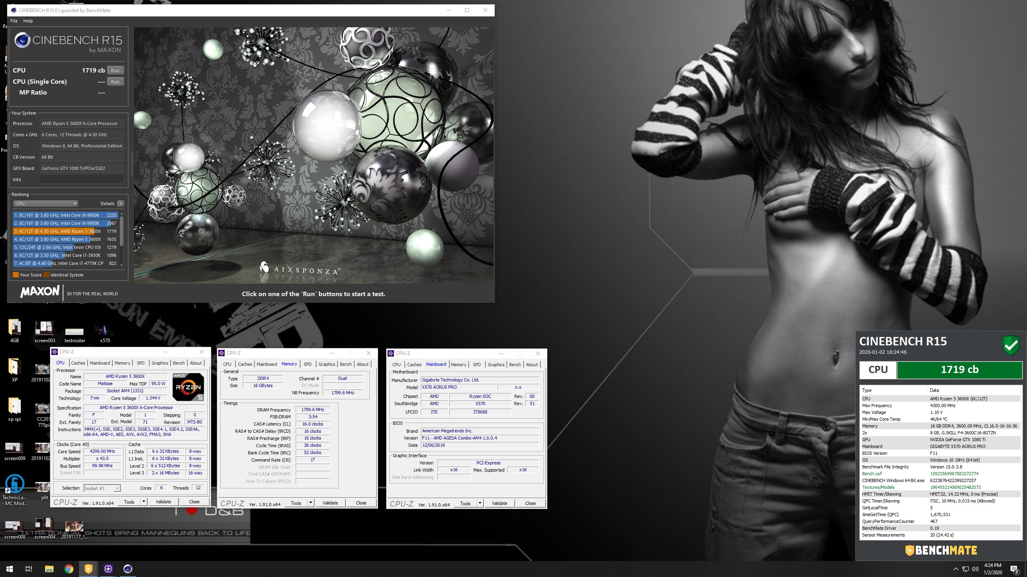Open the 4GB folder on desktop
Image resolution: width=1027 pixels, height=577 pixels.
coord(14,331)
